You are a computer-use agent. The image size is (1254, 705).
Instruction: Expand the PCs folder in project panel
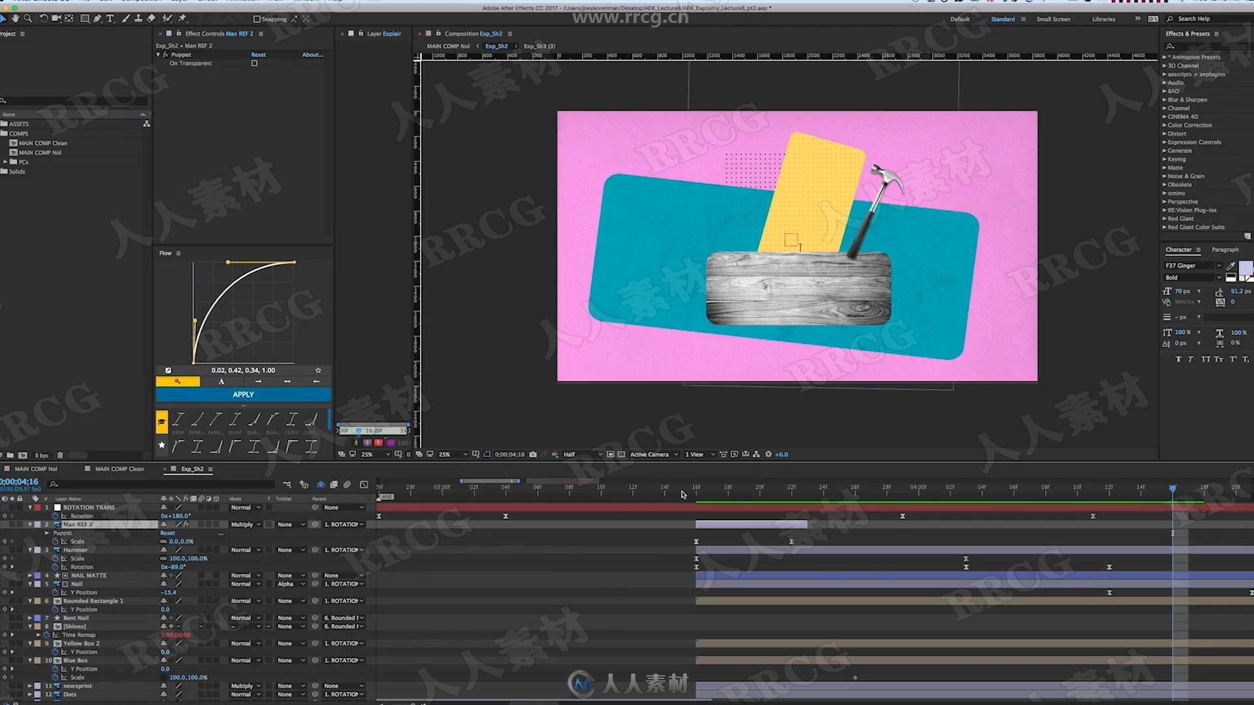tap(6, 162)
